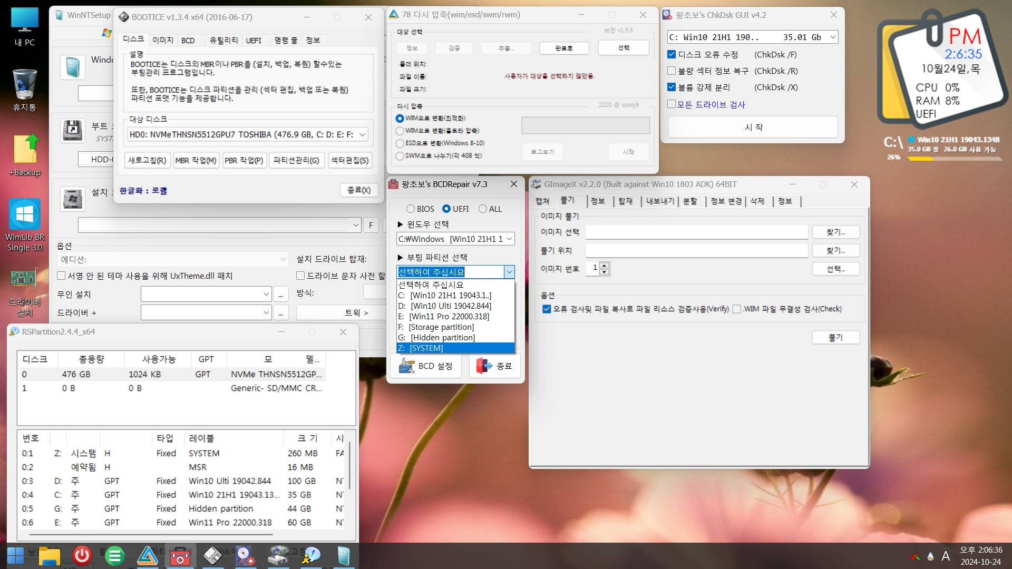This screenshot has width=1012, height=569.
Task: Select E: [Win11 Pro 22000.318] partition entry
Action: click(x=455, y=317)
